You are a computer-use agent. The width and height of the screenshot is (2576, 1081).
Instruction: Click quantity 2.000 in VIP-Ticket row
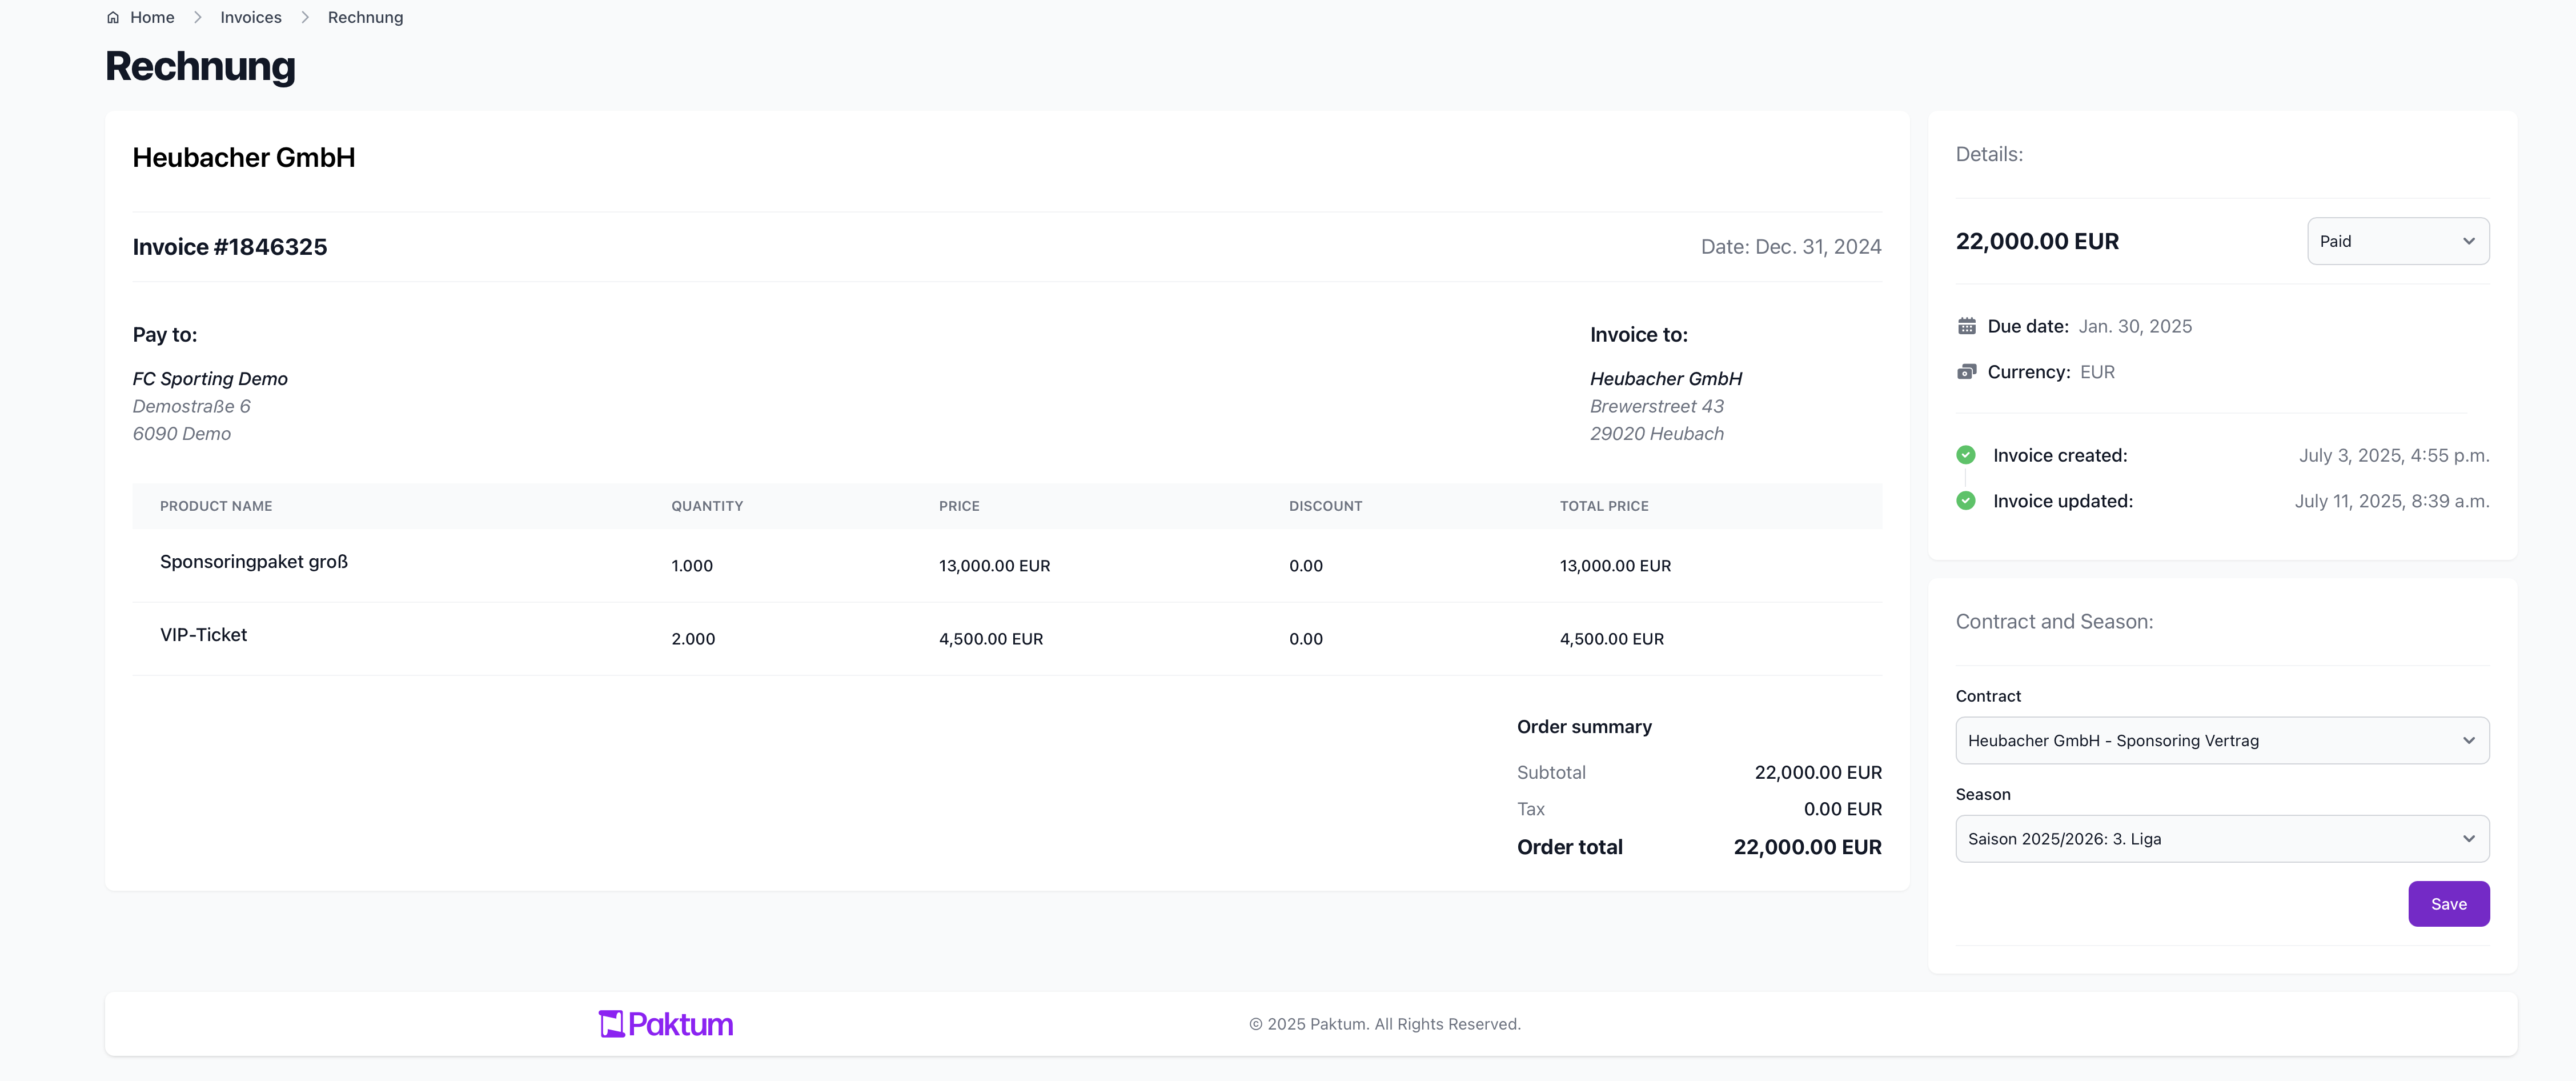click(693, 639)
